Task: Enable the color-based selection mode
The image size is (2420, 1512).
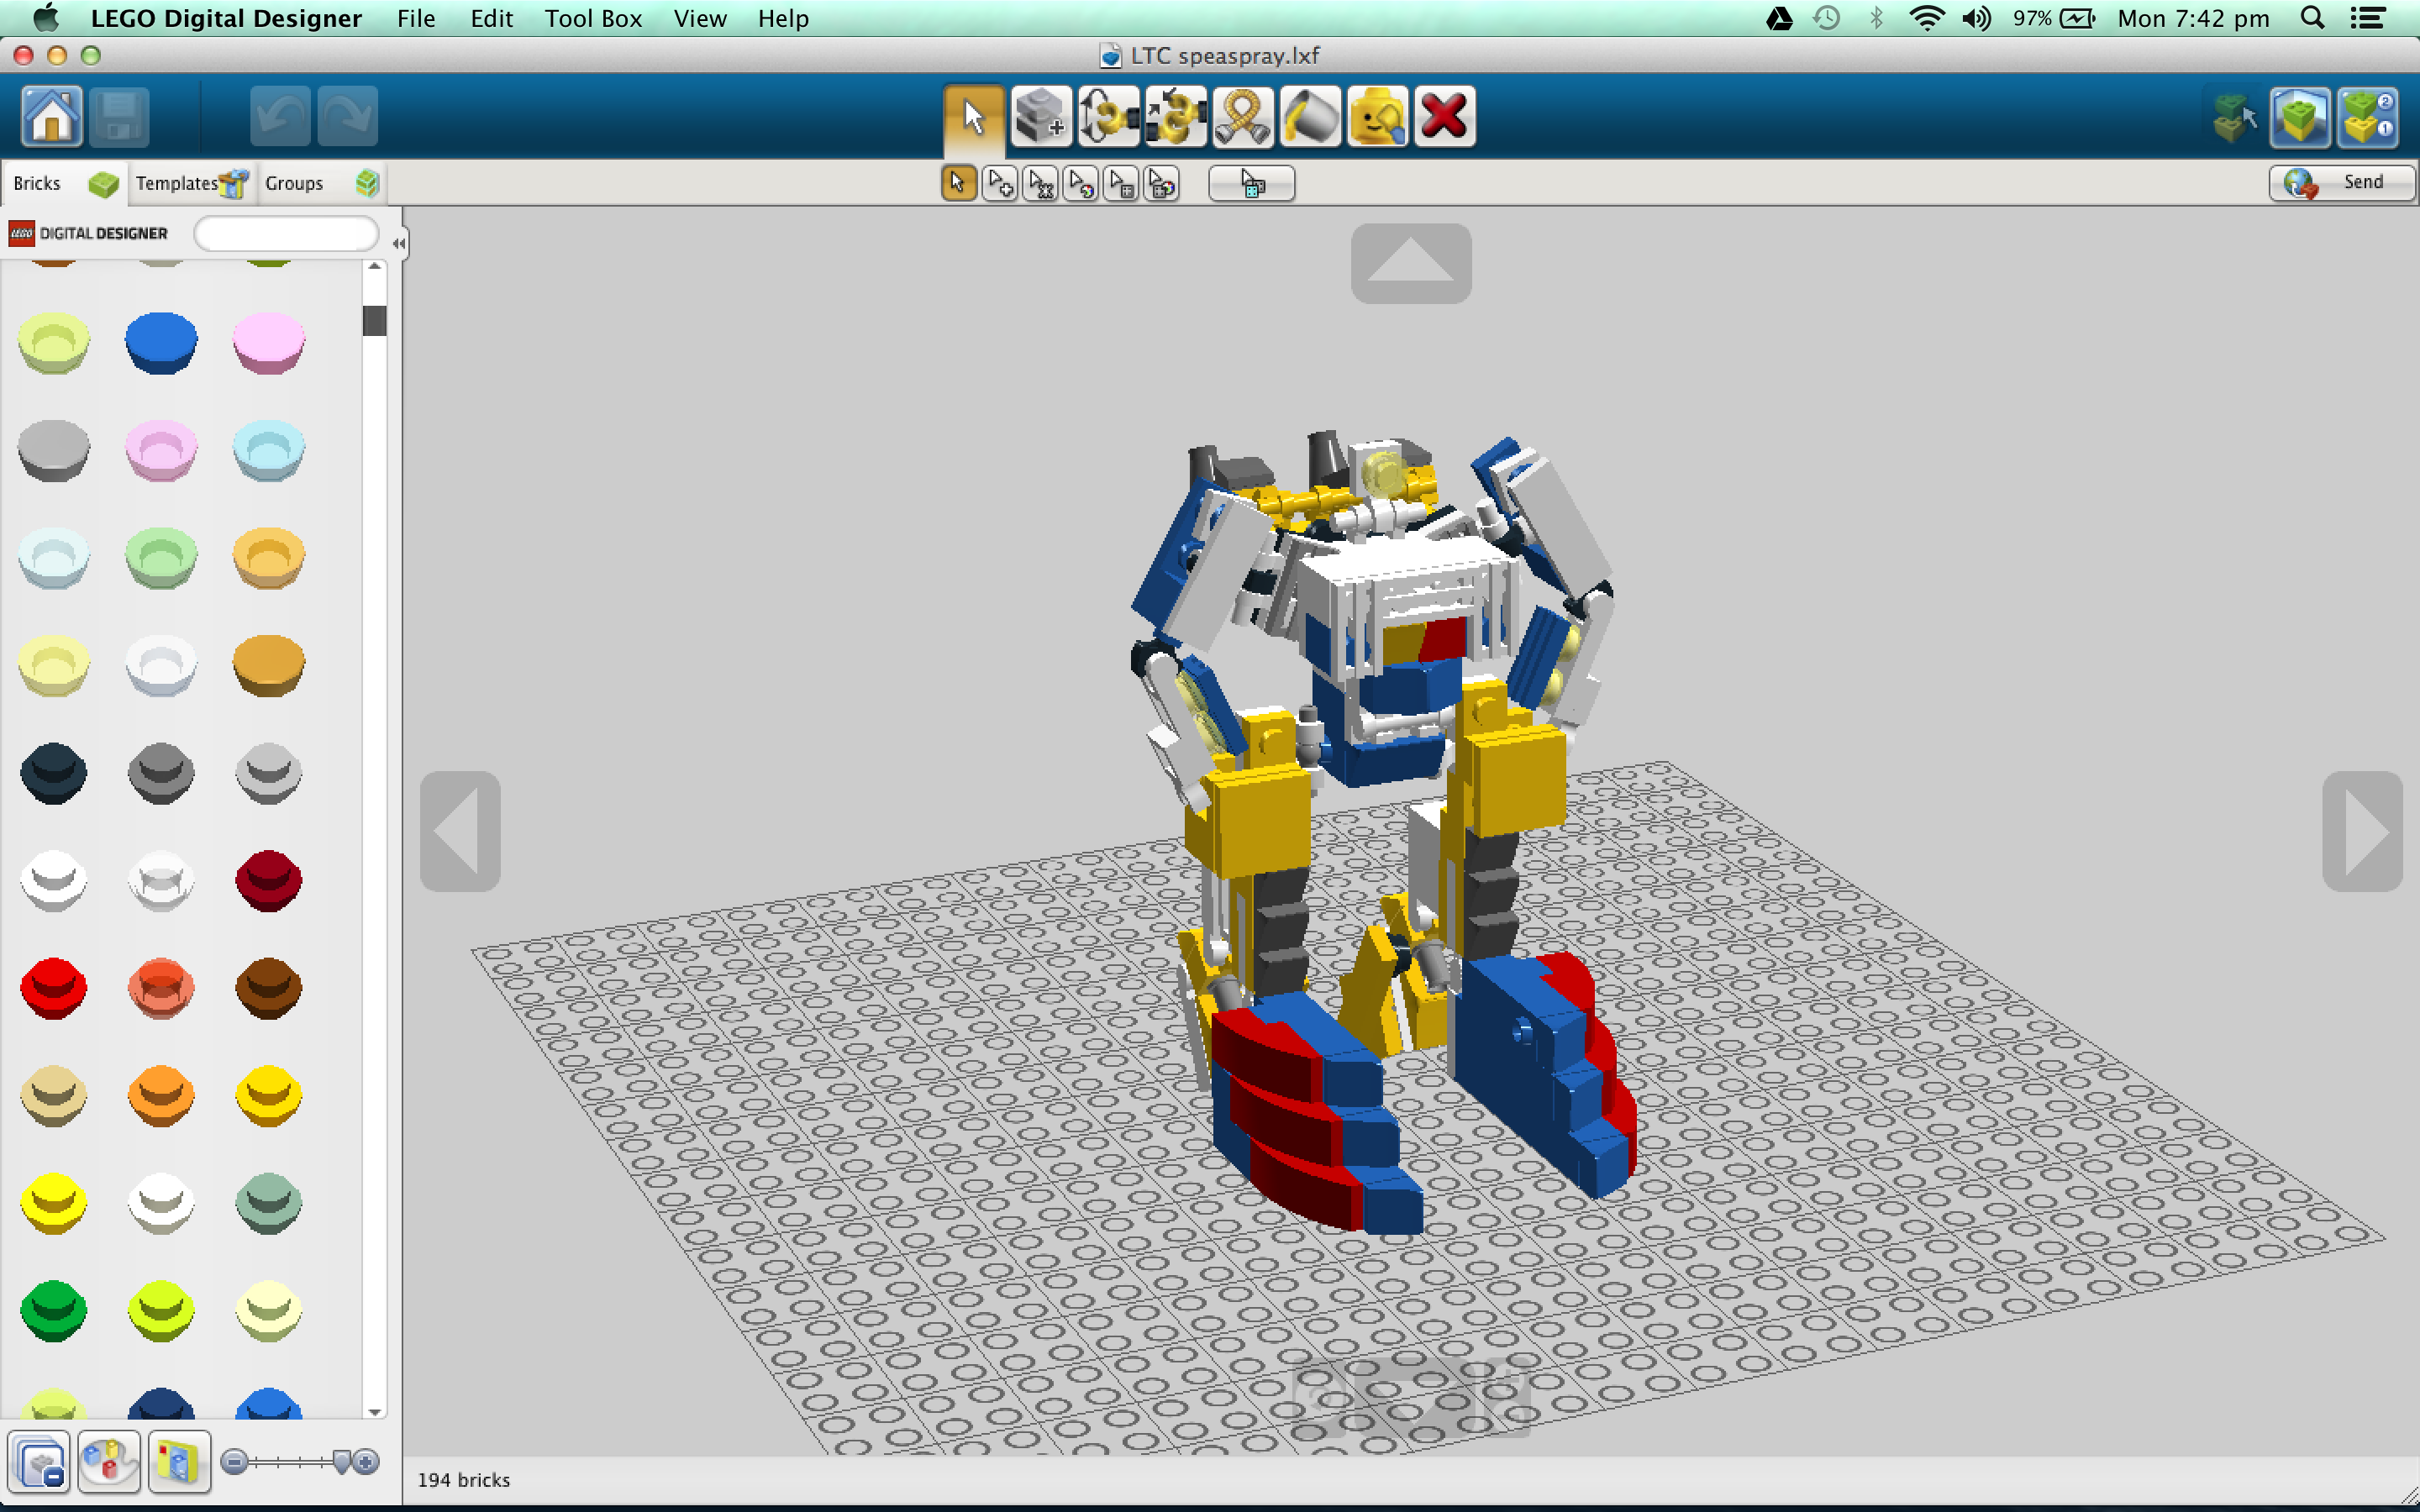Action: [x=1080, y=183]
